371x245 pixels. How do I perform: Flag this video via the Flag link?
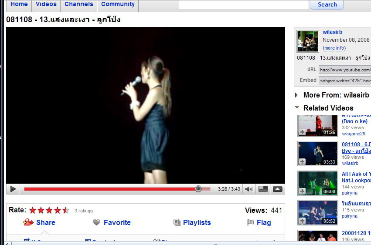click(264, 222)
